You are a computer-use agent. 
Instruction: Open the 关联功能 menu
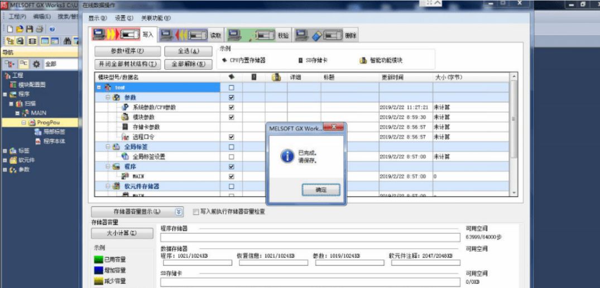click(156, 18)
